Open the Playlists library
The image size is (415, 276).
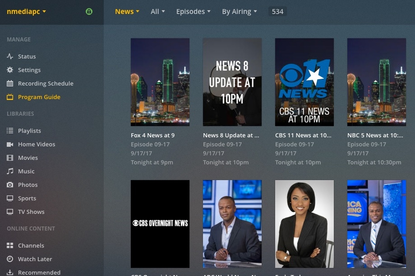point(29,131)
